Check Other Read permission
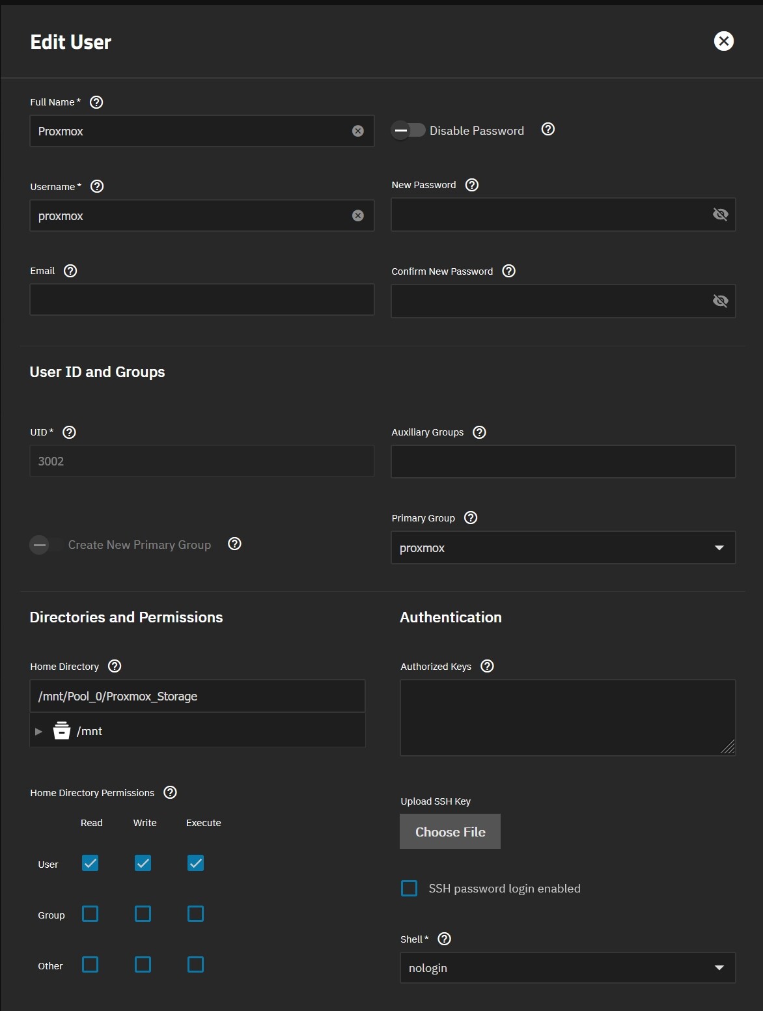Screen dimensions: 763x1011 tap(90, 965)
